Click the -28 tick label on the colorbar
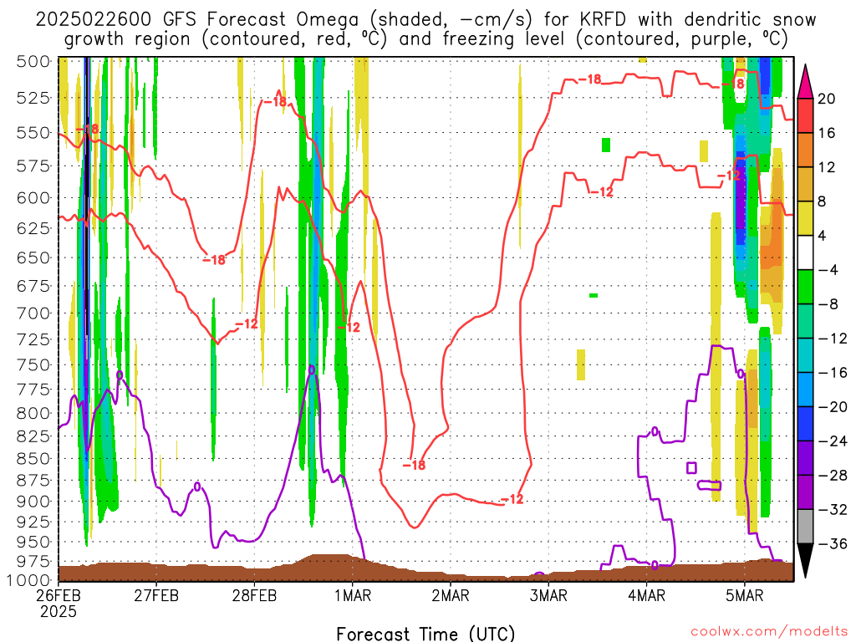856x642 pixels. pos(833,476)
